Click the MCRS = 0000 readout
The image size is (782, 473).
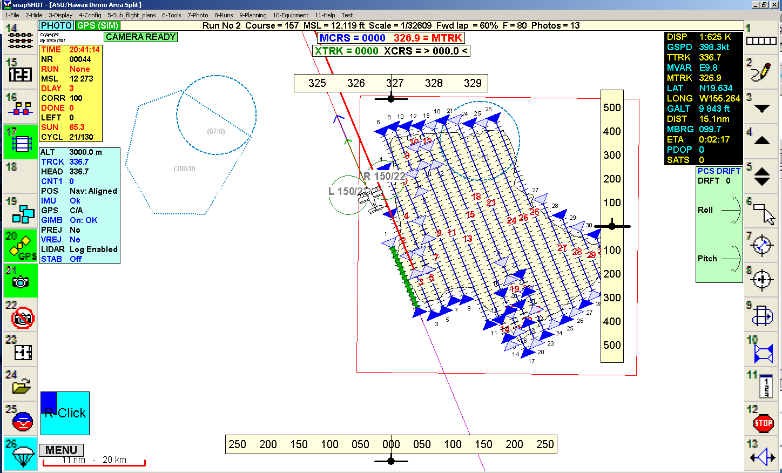tap(352, 38)
